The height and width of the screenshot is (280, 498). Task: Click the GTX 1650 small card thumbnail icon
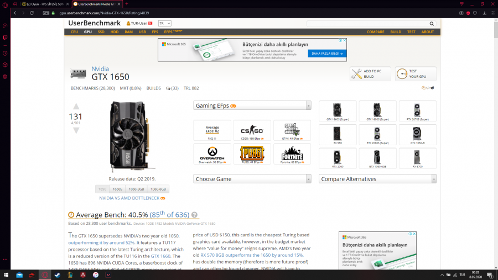78,73
